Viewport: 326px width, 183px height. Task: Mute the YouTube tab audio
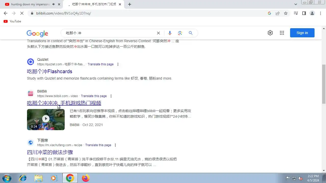(53, 4)
